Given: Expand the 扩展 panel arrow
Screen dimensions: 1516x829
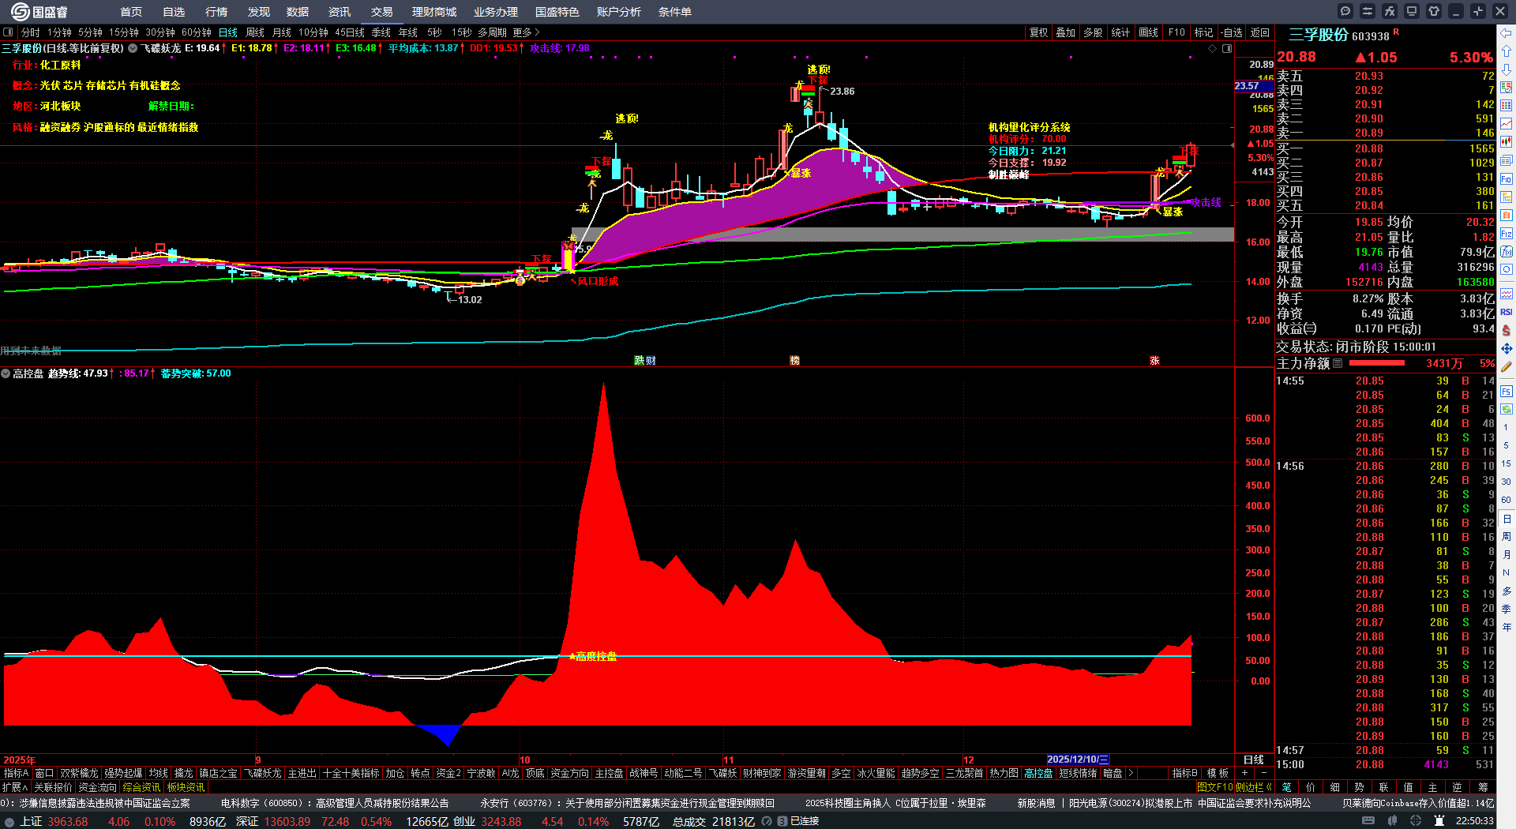Looking at the screenshot, I should (15, 787).
